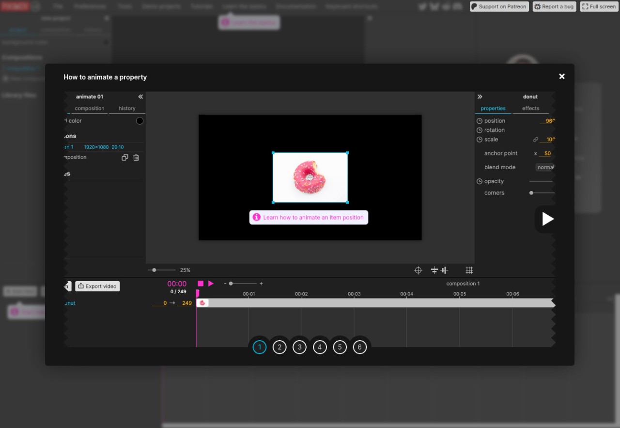Collapse the left panel with double chevron

(x=140, y=97)
